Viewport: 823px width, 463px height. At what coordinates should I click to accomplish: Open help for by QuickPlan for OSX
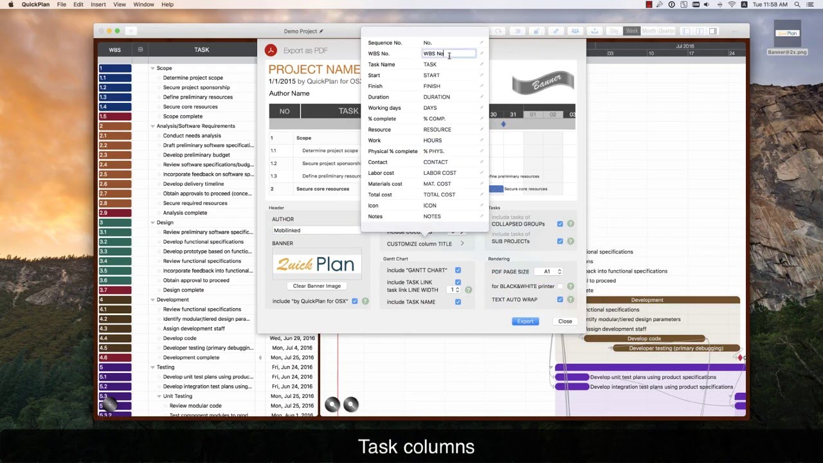[x=365, y=301]
